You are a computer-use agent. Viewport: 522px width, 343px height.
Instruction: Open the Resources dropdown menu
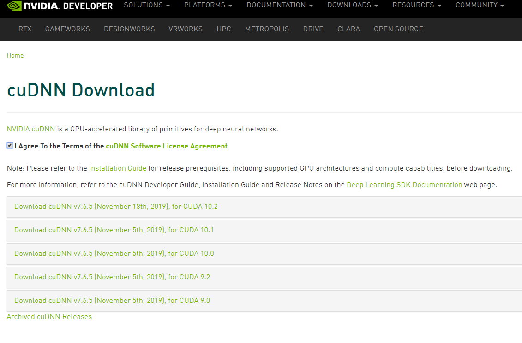point(417,5)
